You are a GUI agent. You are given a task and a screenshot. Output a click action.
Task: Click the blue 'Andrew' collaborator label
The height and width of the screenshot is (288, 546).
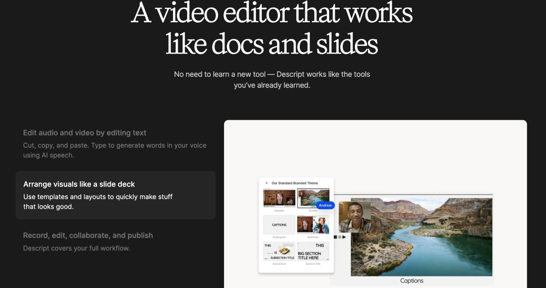pos(325,205)
